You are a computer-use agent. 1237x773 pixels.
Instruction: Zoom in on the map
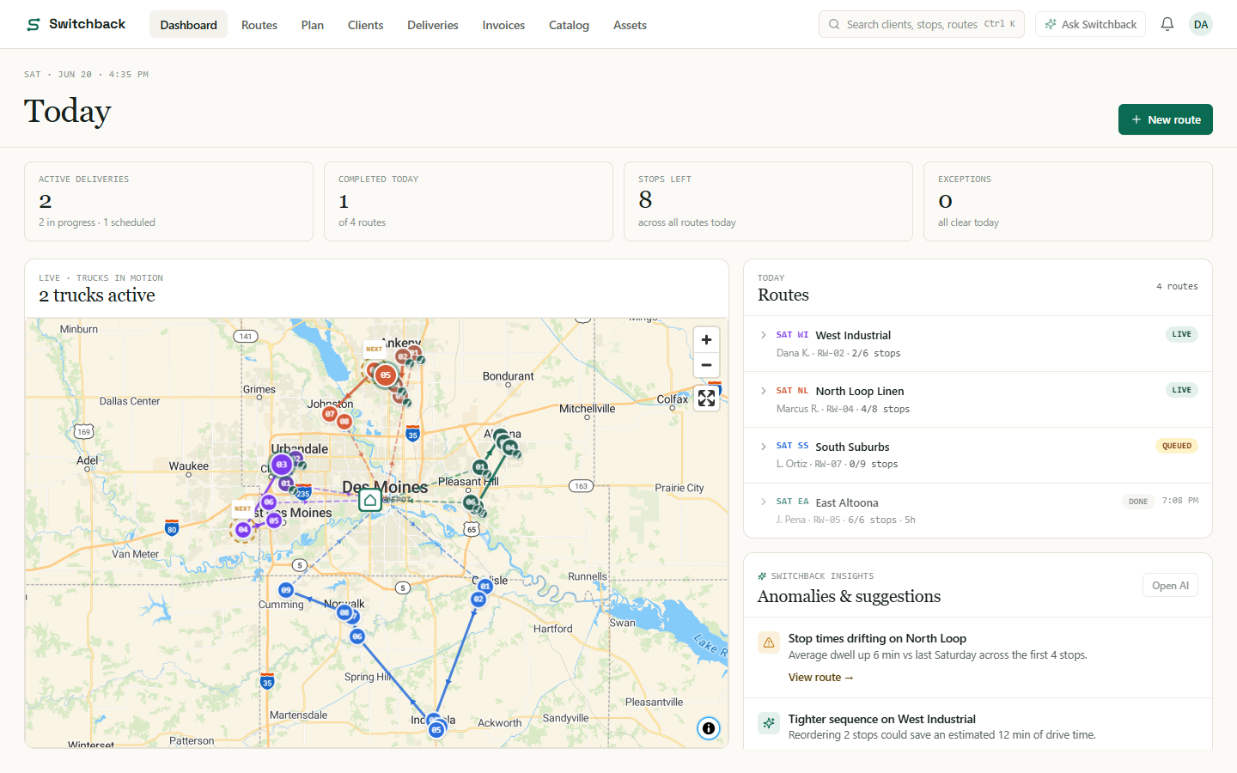point(706,340)
